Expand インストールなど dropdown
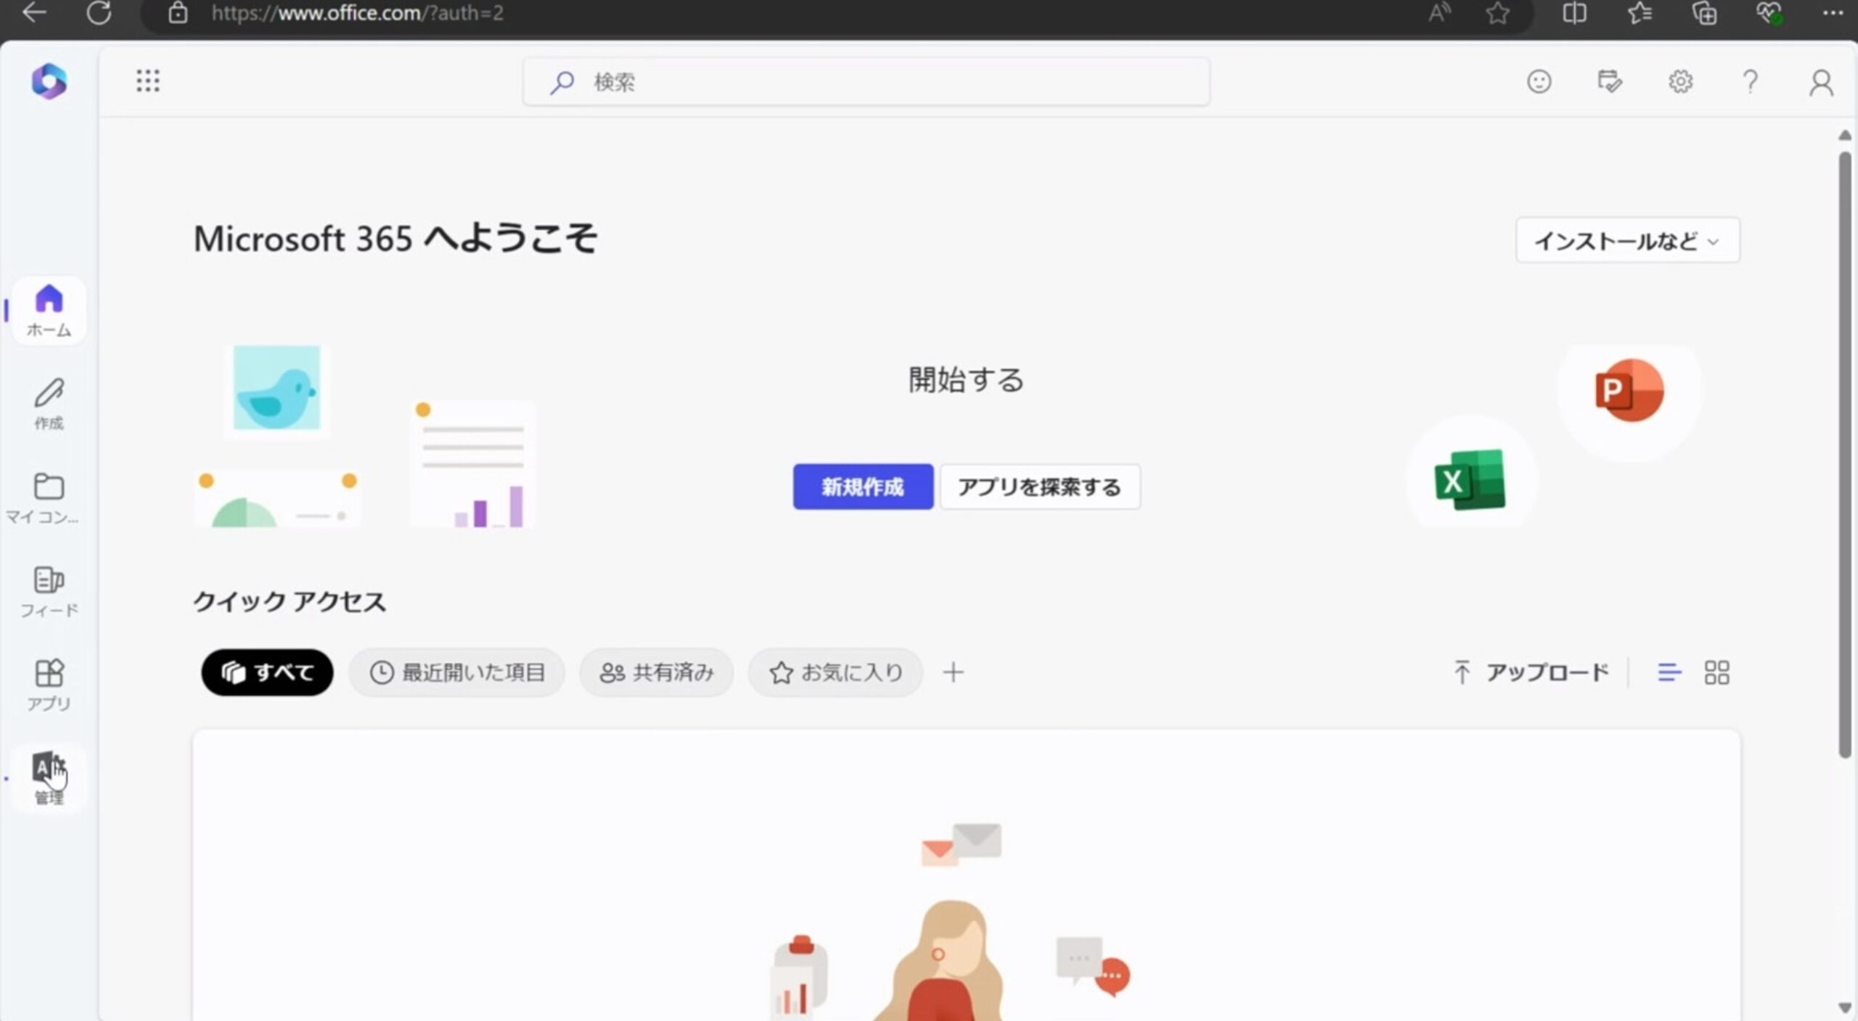Screen dimensions: 1858x1021 point(1627,241)
